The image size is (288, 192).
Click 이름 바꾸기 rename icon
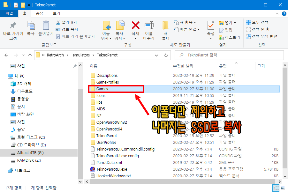[x=149, y=25]
